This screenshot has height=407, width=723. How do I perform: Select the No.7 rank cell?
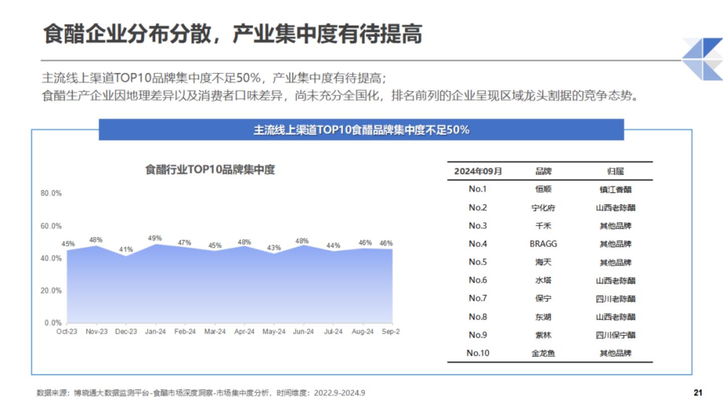478,298
